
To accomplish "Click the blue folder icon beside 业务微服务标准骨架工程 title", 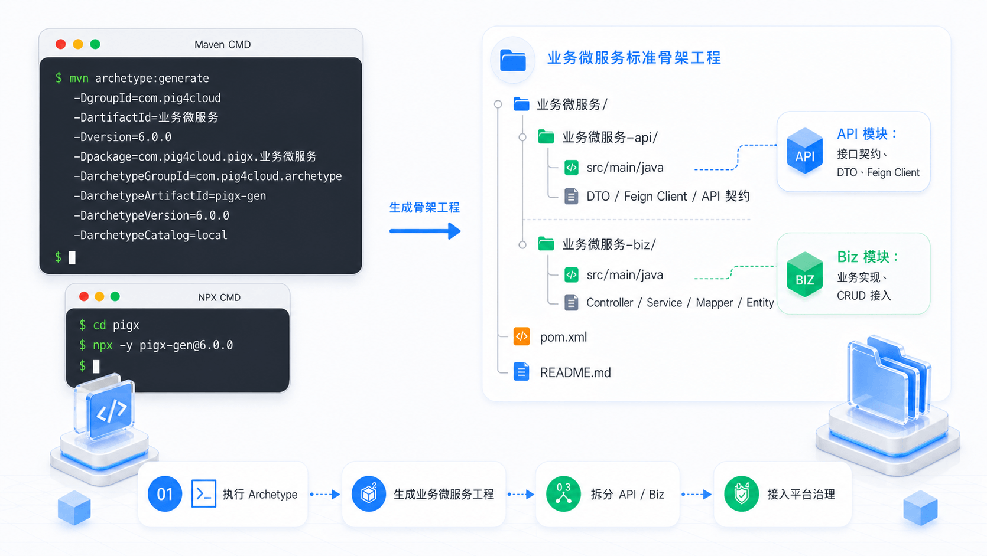I will (513, 60).
